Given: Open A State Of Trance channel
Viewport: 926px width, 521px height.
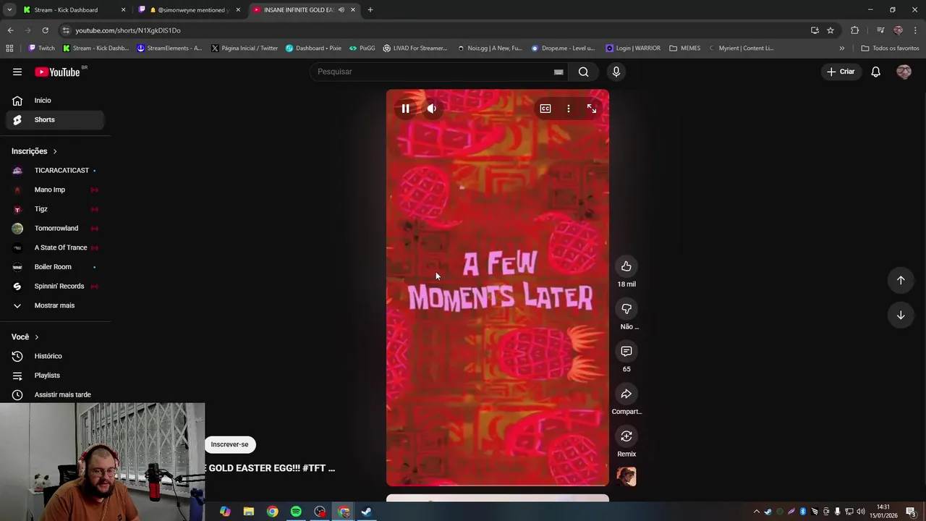Looking at the screenshot, I should tap(55, 247).
